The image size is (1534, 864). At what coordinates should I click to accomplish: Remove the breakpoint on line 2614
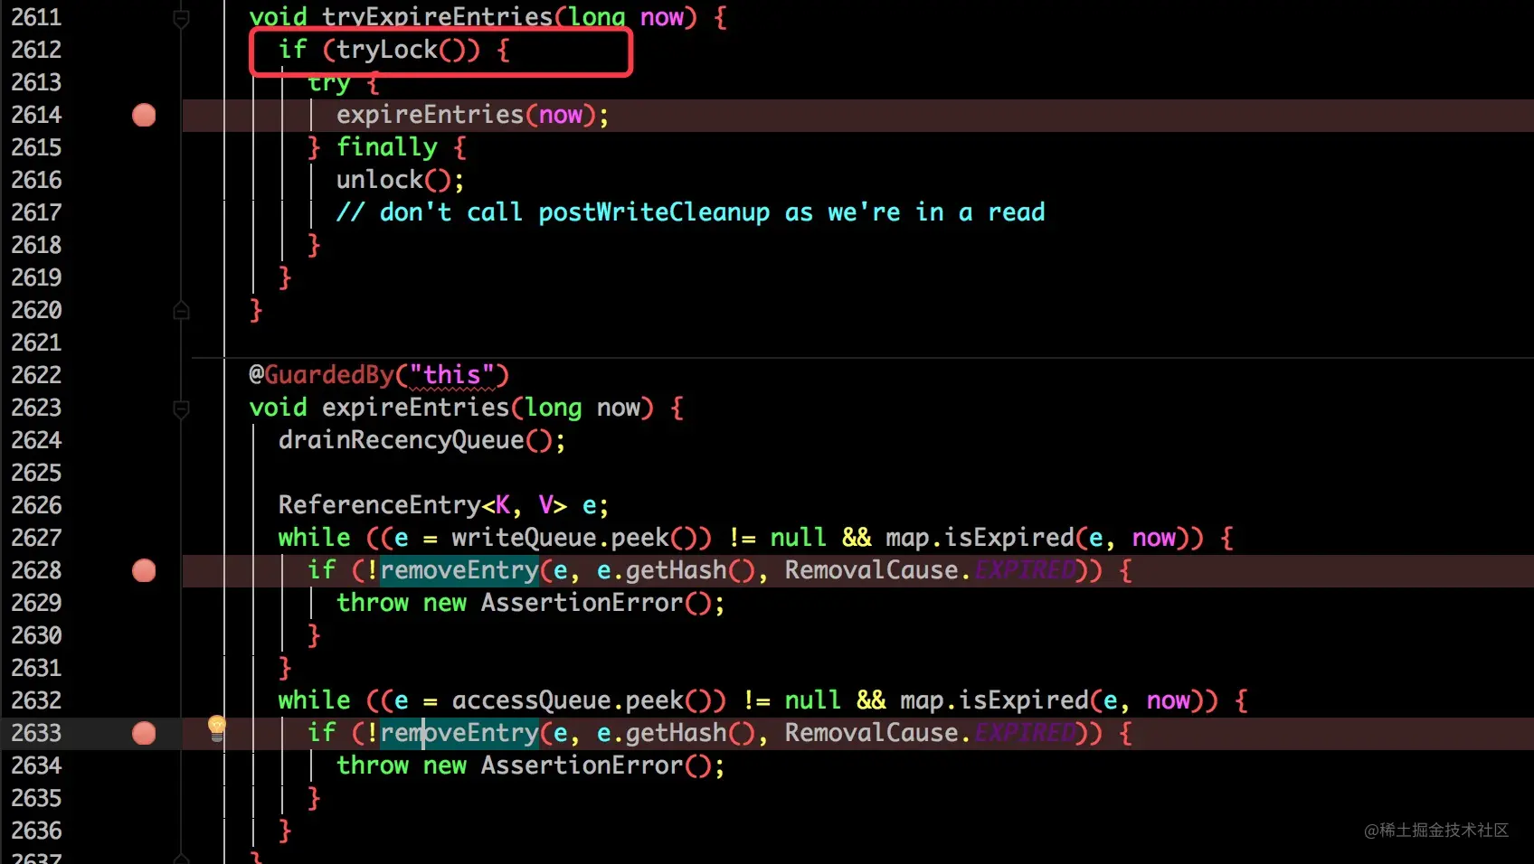pos(144,115)
